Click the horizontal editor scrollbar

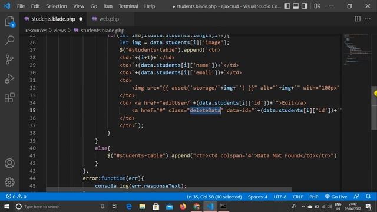point(169,190)
